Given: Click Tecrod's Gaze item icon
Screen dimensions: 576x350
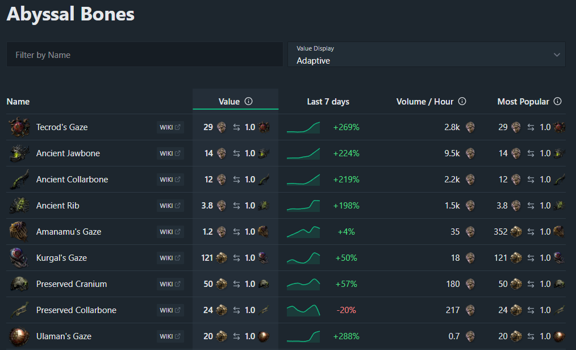Looking at the screenshot, I should point(19,127).
